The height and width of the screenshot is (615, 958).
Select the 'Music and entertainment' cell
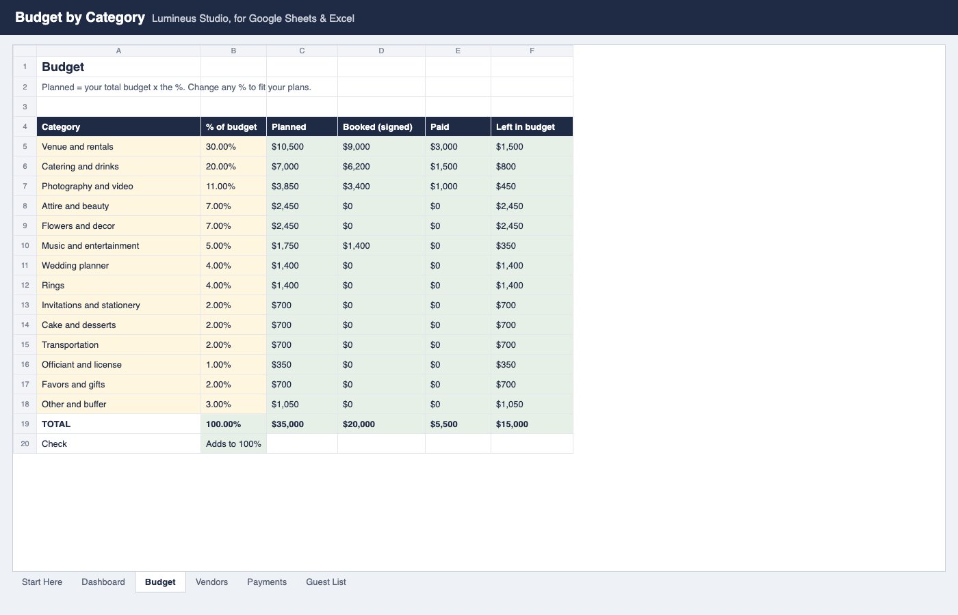118,246
